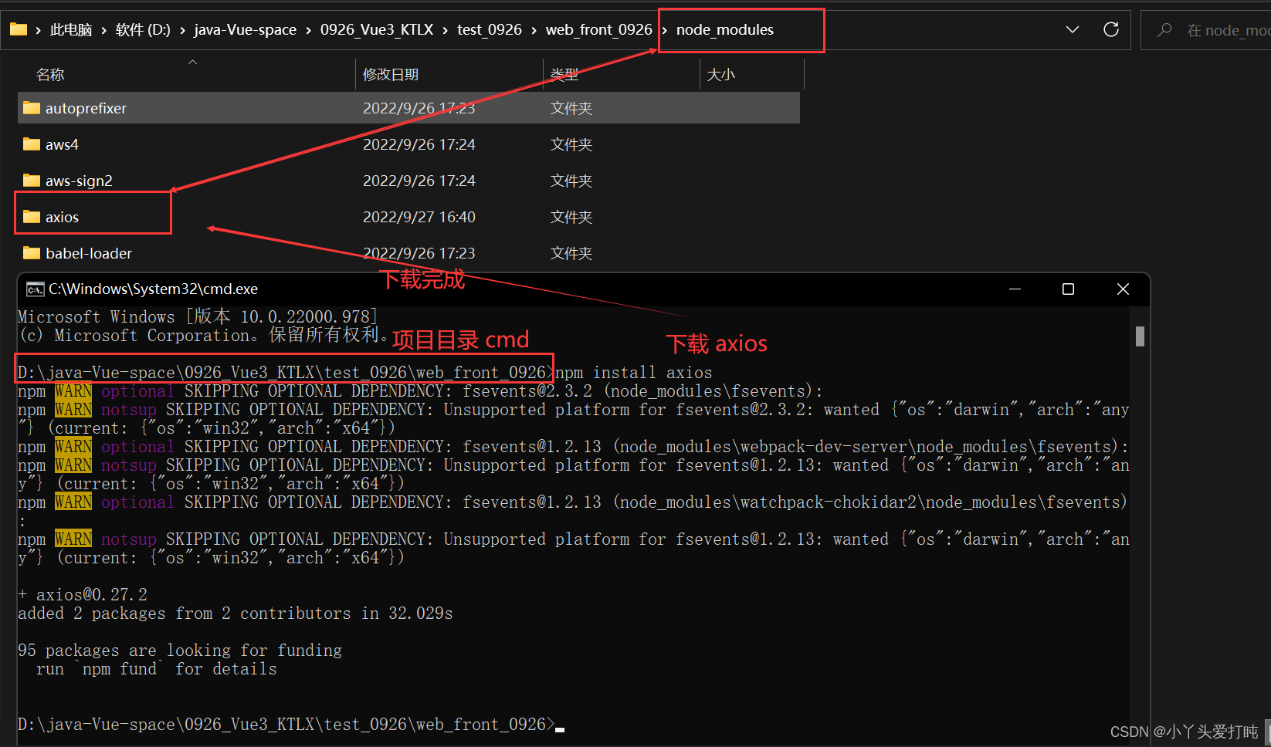Image resolution: width=1271 pixels, height=747 pixels.
Task: Open the address bar history dropdown
Action: pos(1073,29)
